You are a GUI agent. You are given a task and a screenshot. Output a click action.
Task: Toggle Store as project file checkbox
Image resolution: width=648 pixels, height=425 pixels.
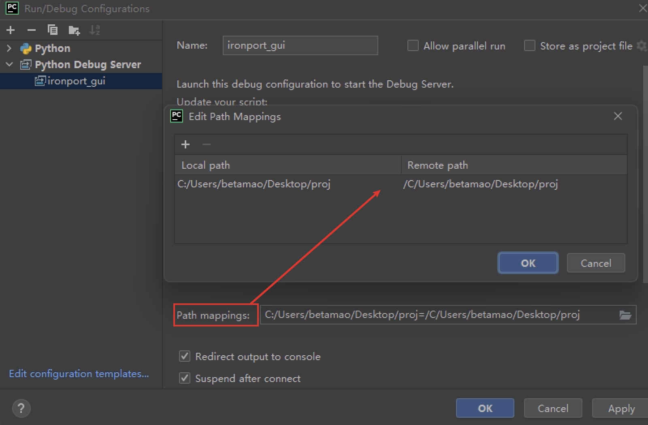click(530, 45)
